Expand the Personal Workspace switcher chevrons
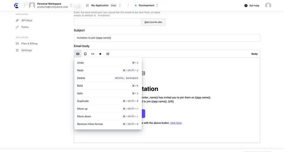Viewport: 284px width, 152px height. click(71, 5)
